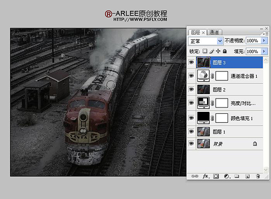This screenshot has height=199, width=271.
Task: Lock transparent pixels icon
Action: click(204, 51)
